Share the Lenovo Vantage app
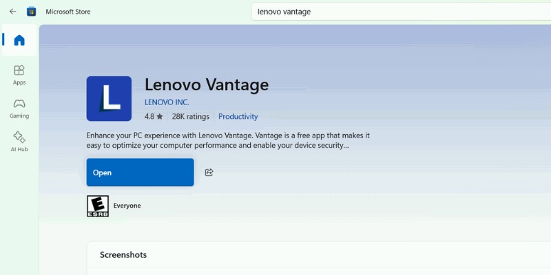Image resolution: width=551 pixels, height=275 pixels. pos(209,173)
